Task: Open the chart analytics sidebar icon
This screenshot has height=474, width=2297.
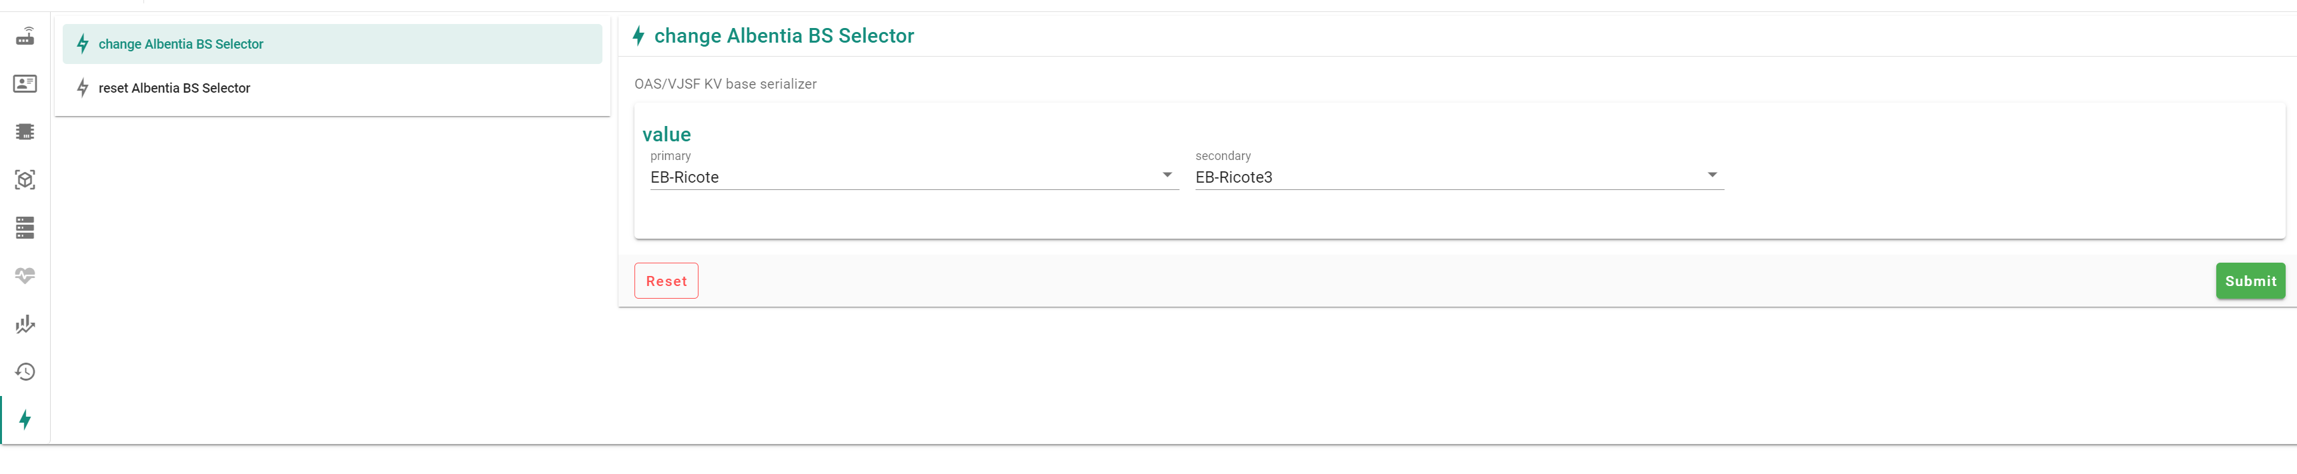Action: [x=25, y=323]
